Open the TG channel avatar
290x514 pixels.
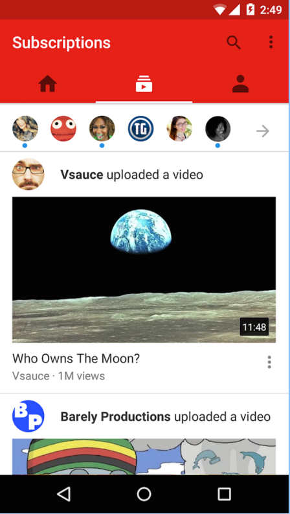(x=140, y=128)
